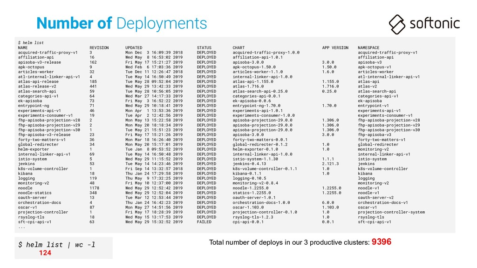477x268 pixels.
Task: Click the FAILED status value
Action: (204, 222)
